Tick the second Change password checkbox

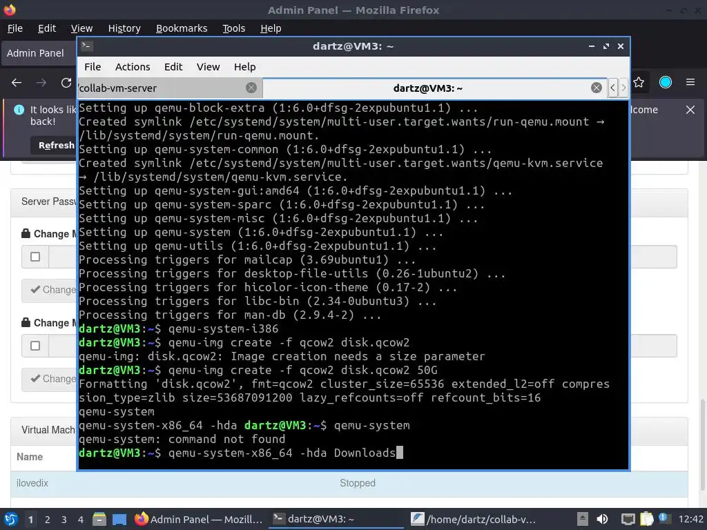point(35,346)
